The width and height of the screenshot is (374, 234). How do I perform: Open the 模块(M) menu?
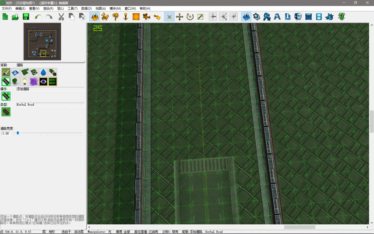115,9
